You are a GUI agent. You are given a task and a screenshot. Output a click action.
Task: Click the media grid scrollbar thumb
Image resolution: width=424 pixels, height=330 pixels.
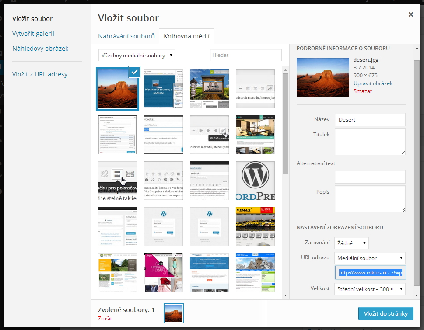(x=285, y=124)
